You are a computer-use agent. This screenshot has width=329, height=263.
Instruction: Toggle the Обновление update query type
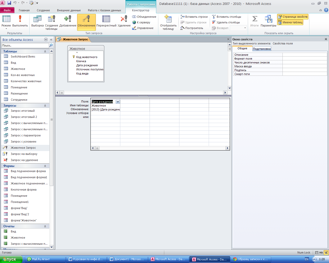tap(86, 22)
